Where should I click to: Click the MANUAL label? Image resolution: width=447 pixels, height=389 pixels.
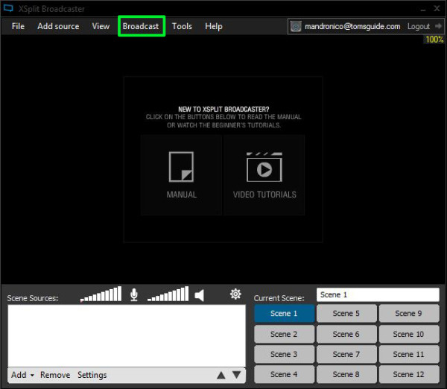tap(182, 194)
